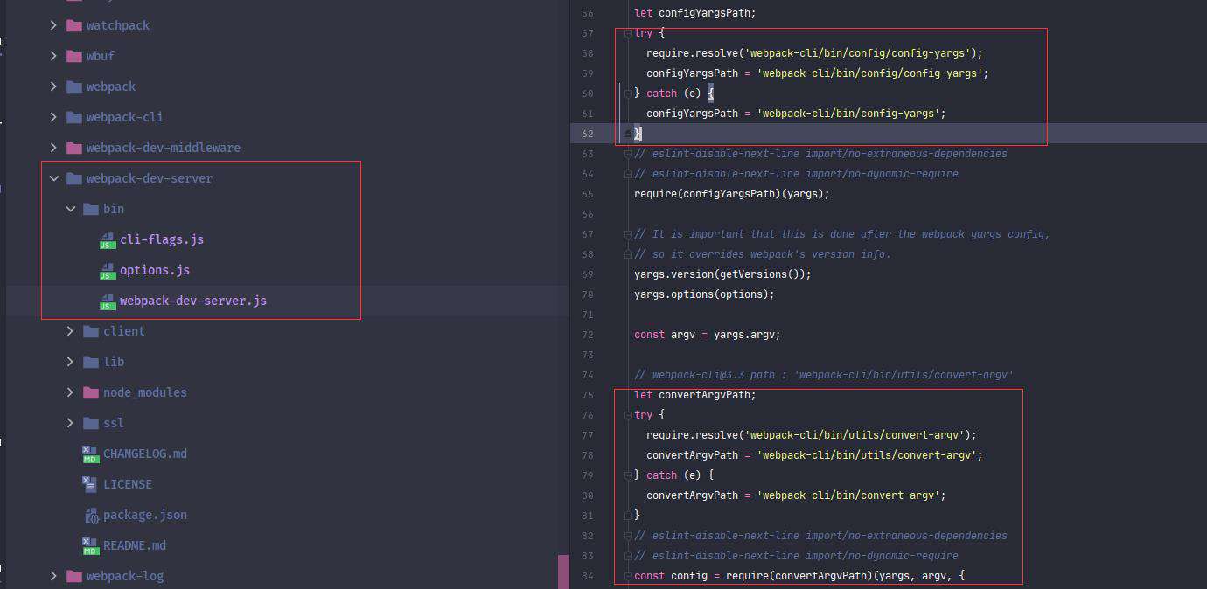Expand the client folder chevron

click(71, 331)
